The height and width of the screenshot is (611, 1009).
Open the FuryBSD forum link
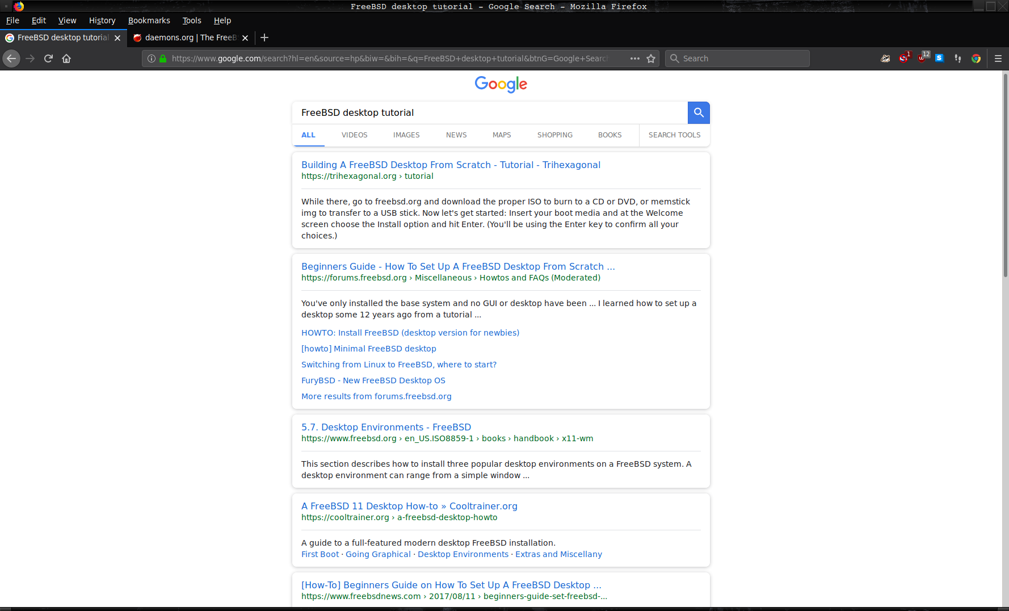click(373, 380)
